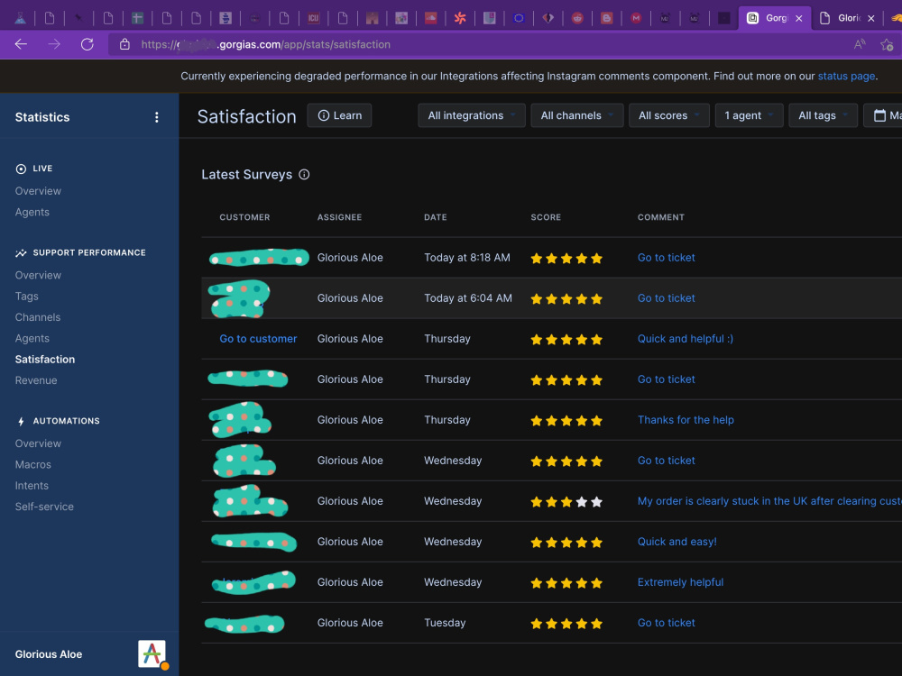Open Go to ticket for Tuesday survey

tap(667, 623)
